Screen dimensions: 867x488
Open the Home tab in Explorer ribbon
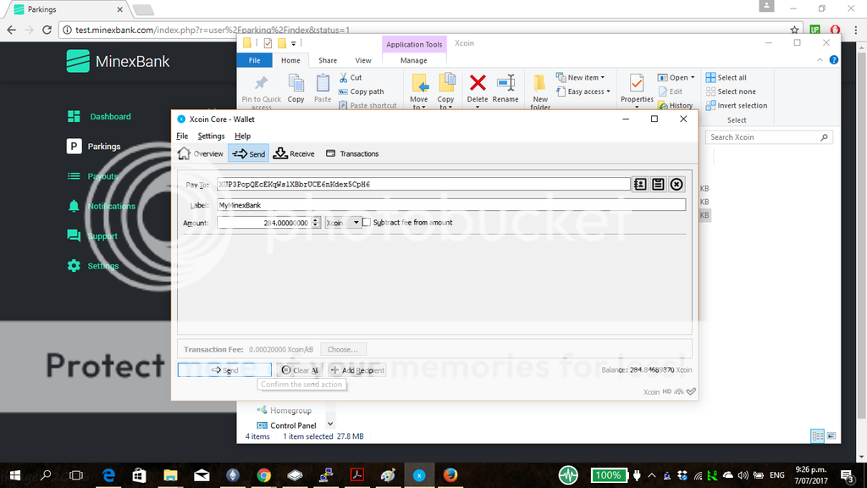[x=290, y=60]
